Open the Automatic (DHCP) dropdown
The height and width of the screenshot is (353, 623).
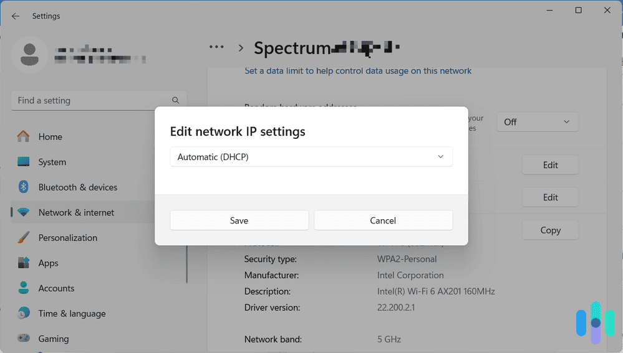[311, 157]
